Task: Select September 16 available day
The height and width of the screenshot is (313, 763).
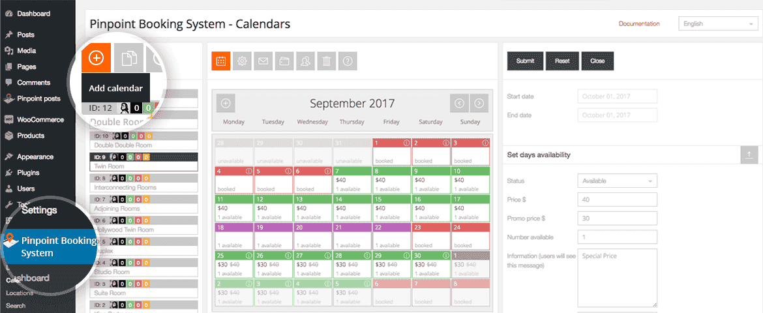Action: pyautogui.click(x=431, y=209)
